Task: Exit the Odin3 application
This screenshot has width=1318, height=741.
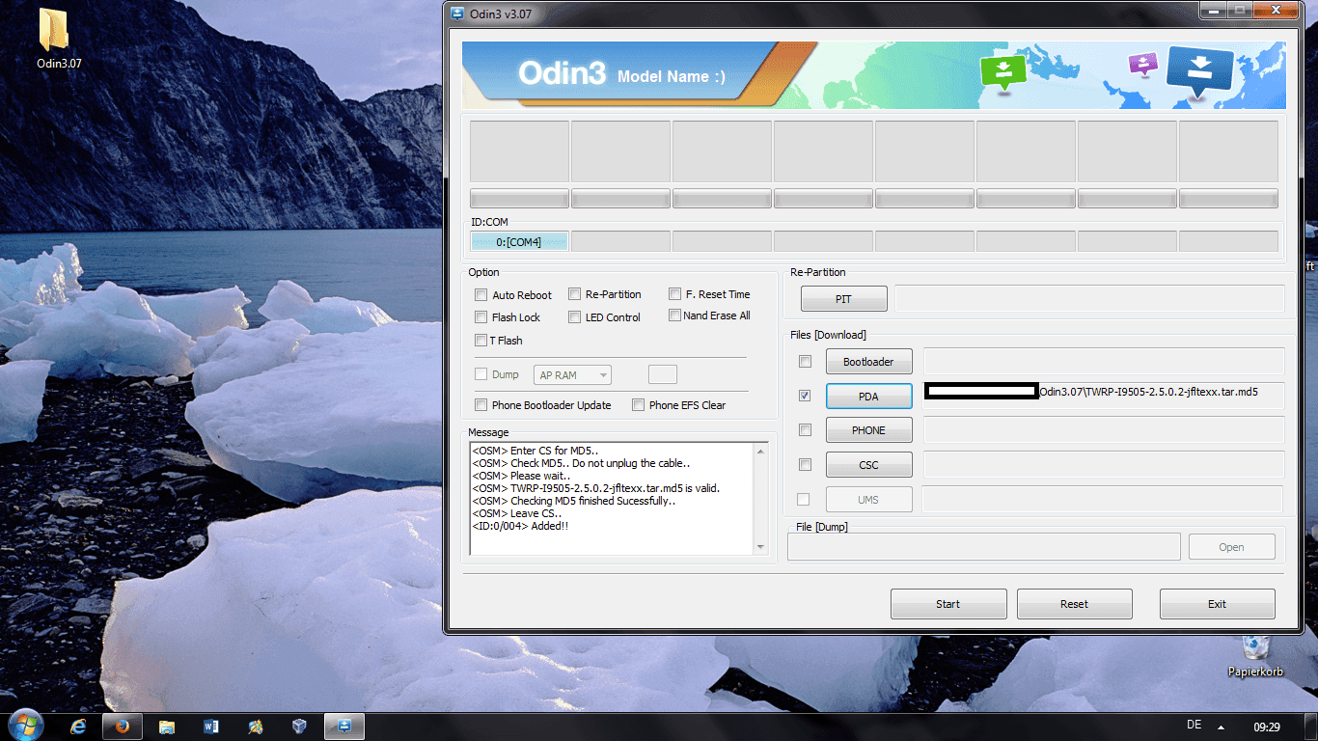Action: 1217,604
